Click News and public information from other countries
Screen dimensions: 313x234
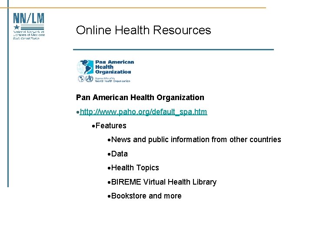pos(196,140)
